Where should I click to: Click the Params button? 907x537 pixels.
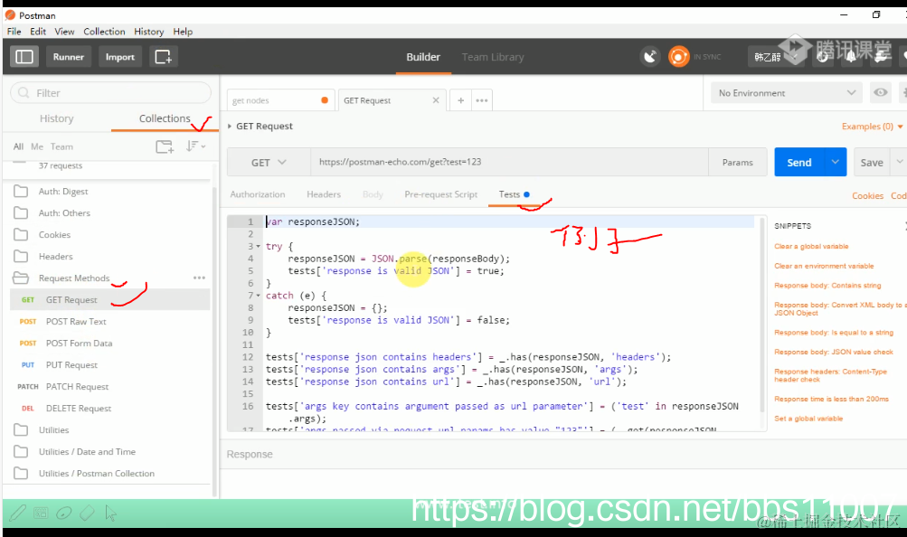(x=738, y=163)
